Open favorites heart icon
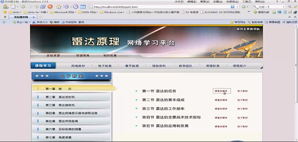The width and height of the screenshot is (298, 142). pyautogui.click(x=5, y=12)
